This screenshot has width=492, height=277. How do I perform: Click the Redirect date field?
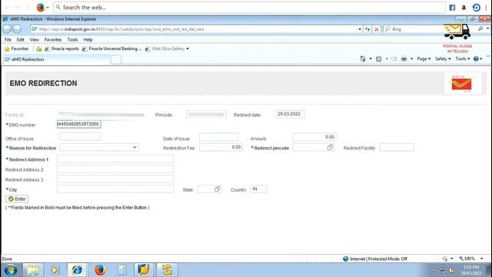pyautogui.click(x=290, y=114)
